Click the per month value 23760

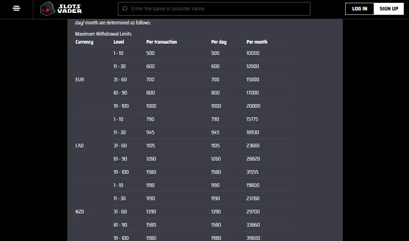pos(253,199)
